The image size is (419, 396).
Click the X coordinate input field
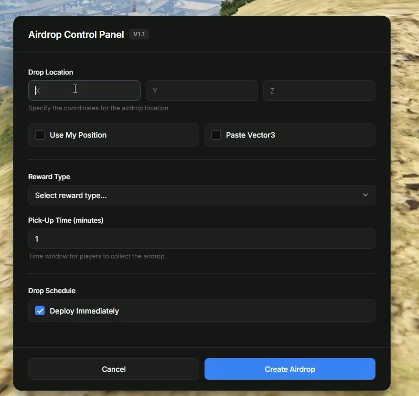84,91
